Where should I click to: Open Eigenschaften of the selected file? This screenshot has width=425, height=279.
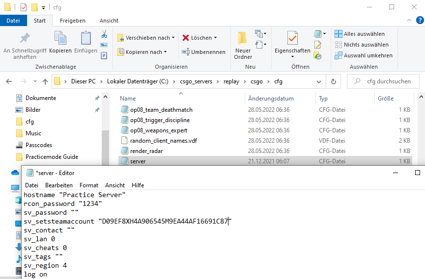coord(292,45)
